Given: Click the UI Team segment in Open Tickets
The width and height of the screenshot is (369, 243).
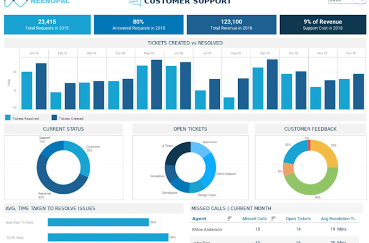Looking at the screenshot, I should [176, 152].
